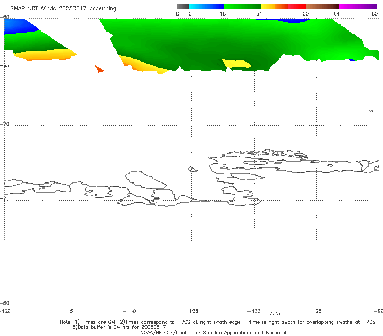Image resolution: width=383 pixels, height=336 pixels.
Task: Click the "18" label under the color bar
Action: pos(223,13)
